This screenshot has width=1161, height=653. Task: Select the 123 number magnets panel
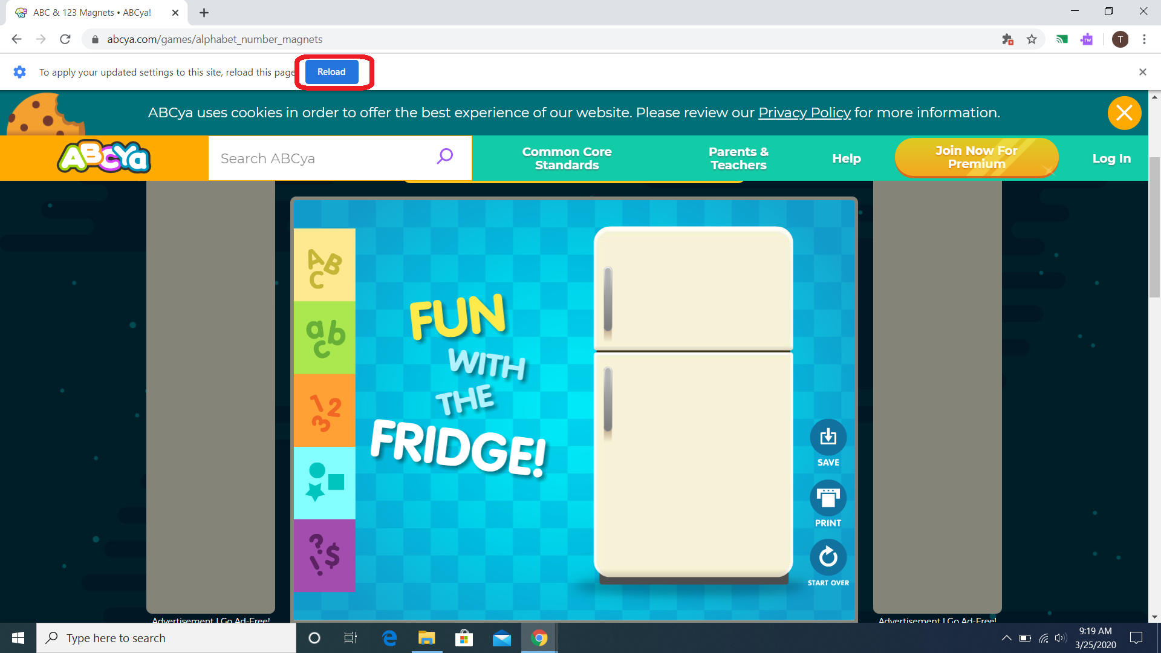(x=324, y=411)
